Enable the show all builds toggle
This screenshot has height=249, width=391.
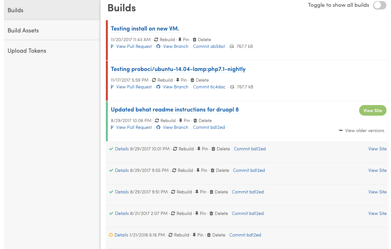(380, 5)
